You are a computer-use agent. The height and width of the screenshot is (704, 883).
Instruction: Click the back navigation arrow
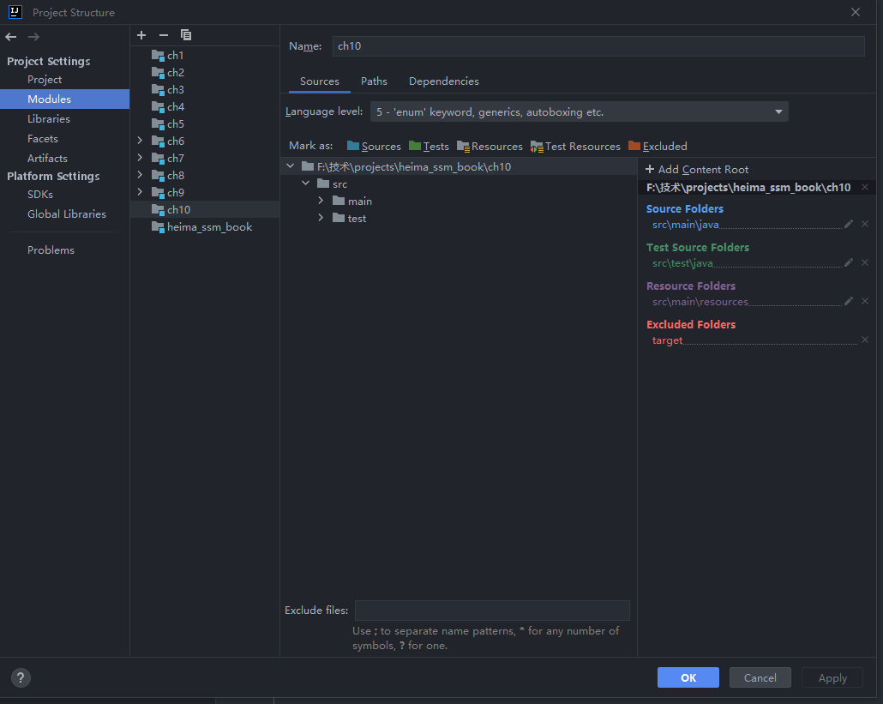click(10, 37)
